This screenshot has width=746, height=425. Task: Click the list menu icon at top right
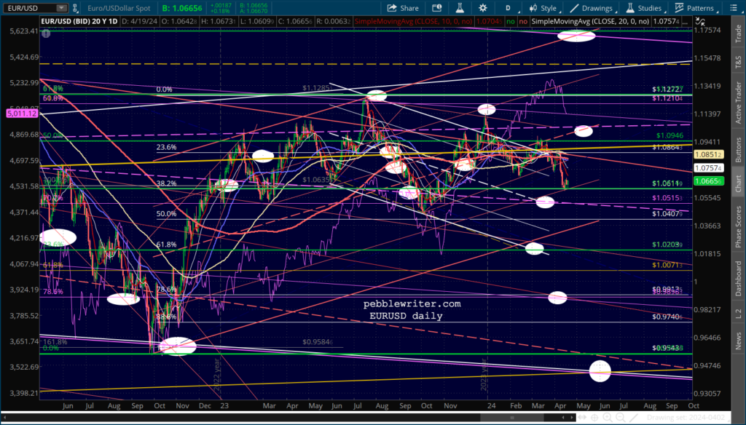[734, 8]
